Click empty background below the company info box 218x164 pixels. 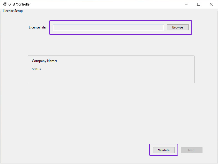(111, 111)
